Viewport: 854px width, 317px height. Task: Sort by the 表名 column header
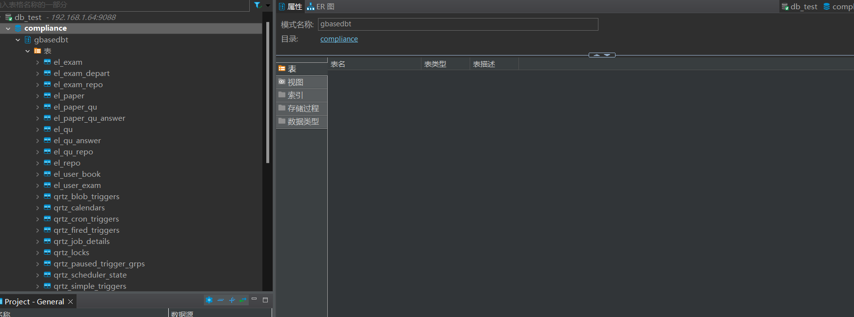375,64
